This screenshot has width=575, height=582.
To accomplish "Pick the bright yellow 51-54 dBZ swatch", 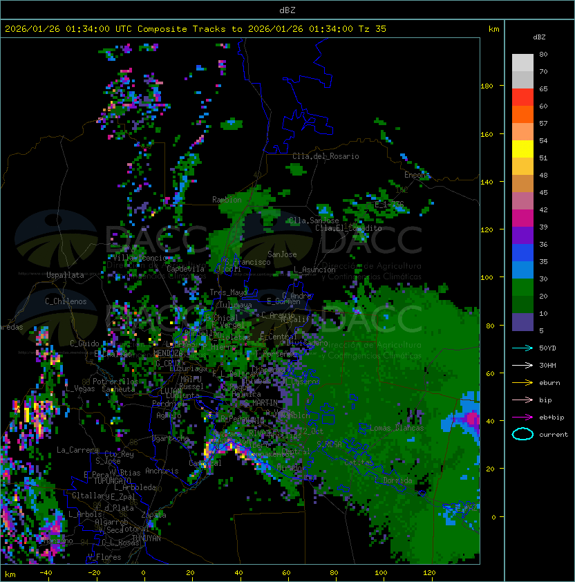I will pyautogui.click(x=522, y=149).
